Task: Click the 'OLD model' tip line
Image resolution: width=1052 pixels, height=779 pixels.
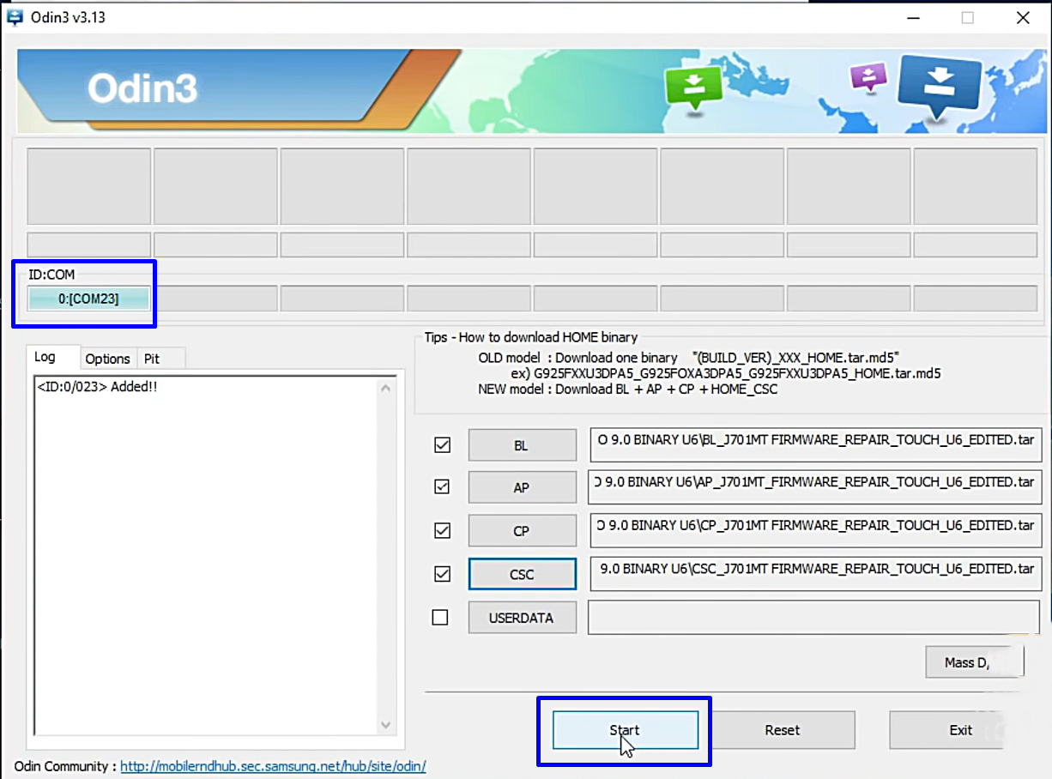Action: click(x=688, y=357)
